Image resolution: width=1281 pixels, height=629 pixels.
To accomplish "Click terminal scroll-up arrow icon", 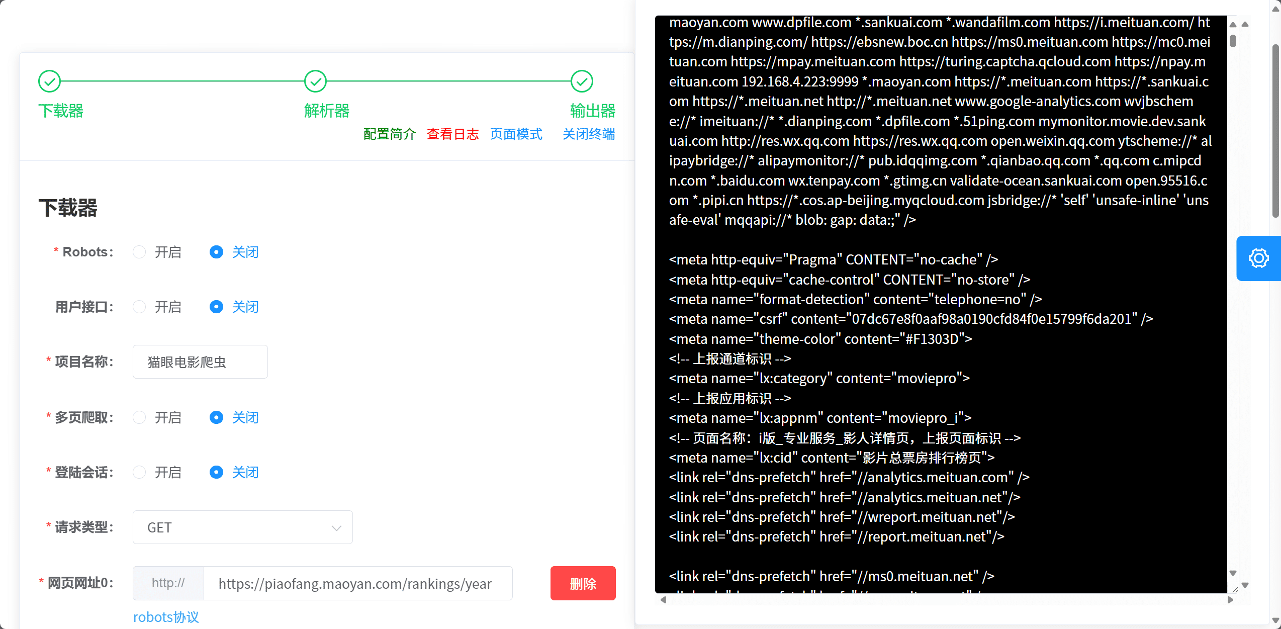I will click(x=1233, y=25).
